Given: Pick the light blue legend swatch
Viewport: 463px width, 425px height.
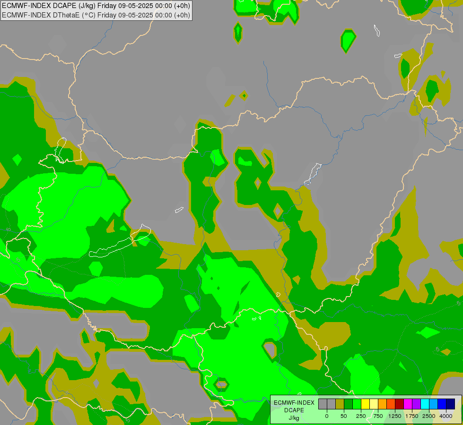Looking at the screenshot, I should 434,404.
